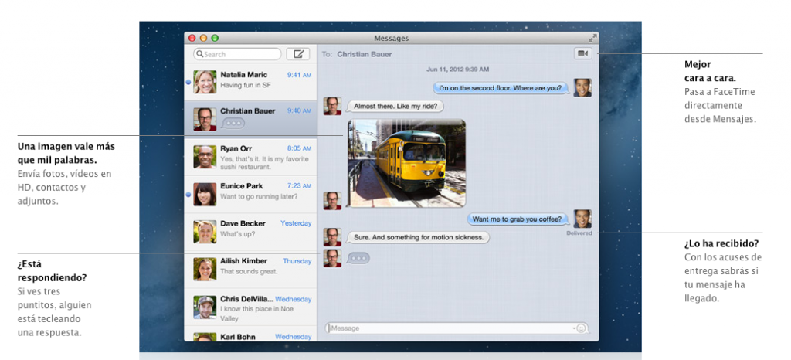
Task: Click Chris DelVilla's avatar photo
Action: 205,307
